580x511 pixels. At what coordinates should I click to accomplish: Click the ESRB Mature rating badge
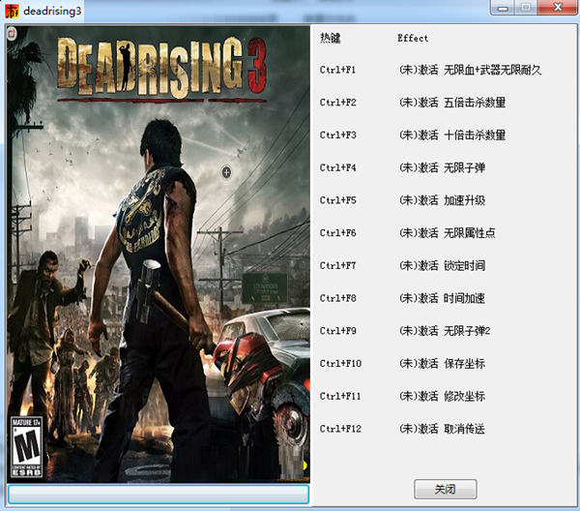pyautogui.click(x=27, y=447)
